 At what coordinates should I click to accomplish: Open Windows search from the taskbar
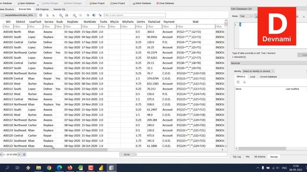click(x=8, y=168)
